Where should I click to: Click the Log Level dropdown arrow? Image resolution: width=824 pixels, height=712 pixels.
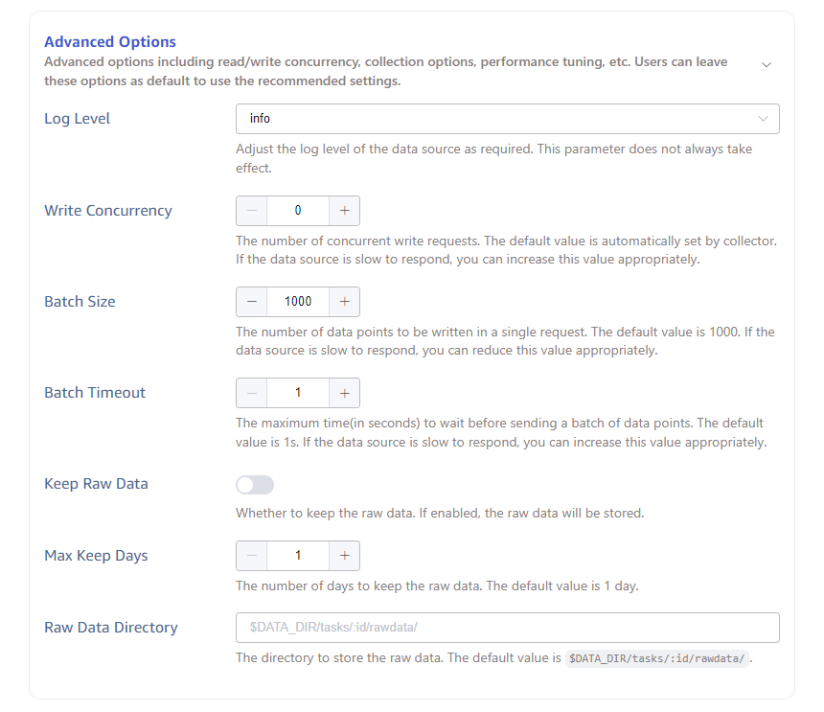[x=763, y=119]
